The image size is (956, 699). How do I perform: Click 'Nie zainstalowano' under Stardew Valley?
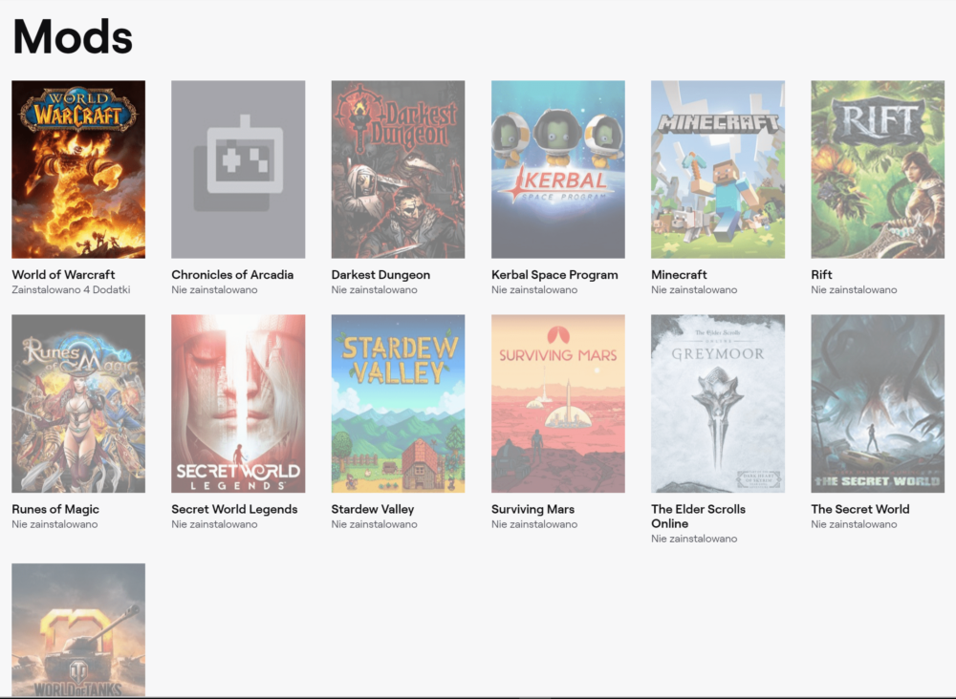(x=375, y=524)
